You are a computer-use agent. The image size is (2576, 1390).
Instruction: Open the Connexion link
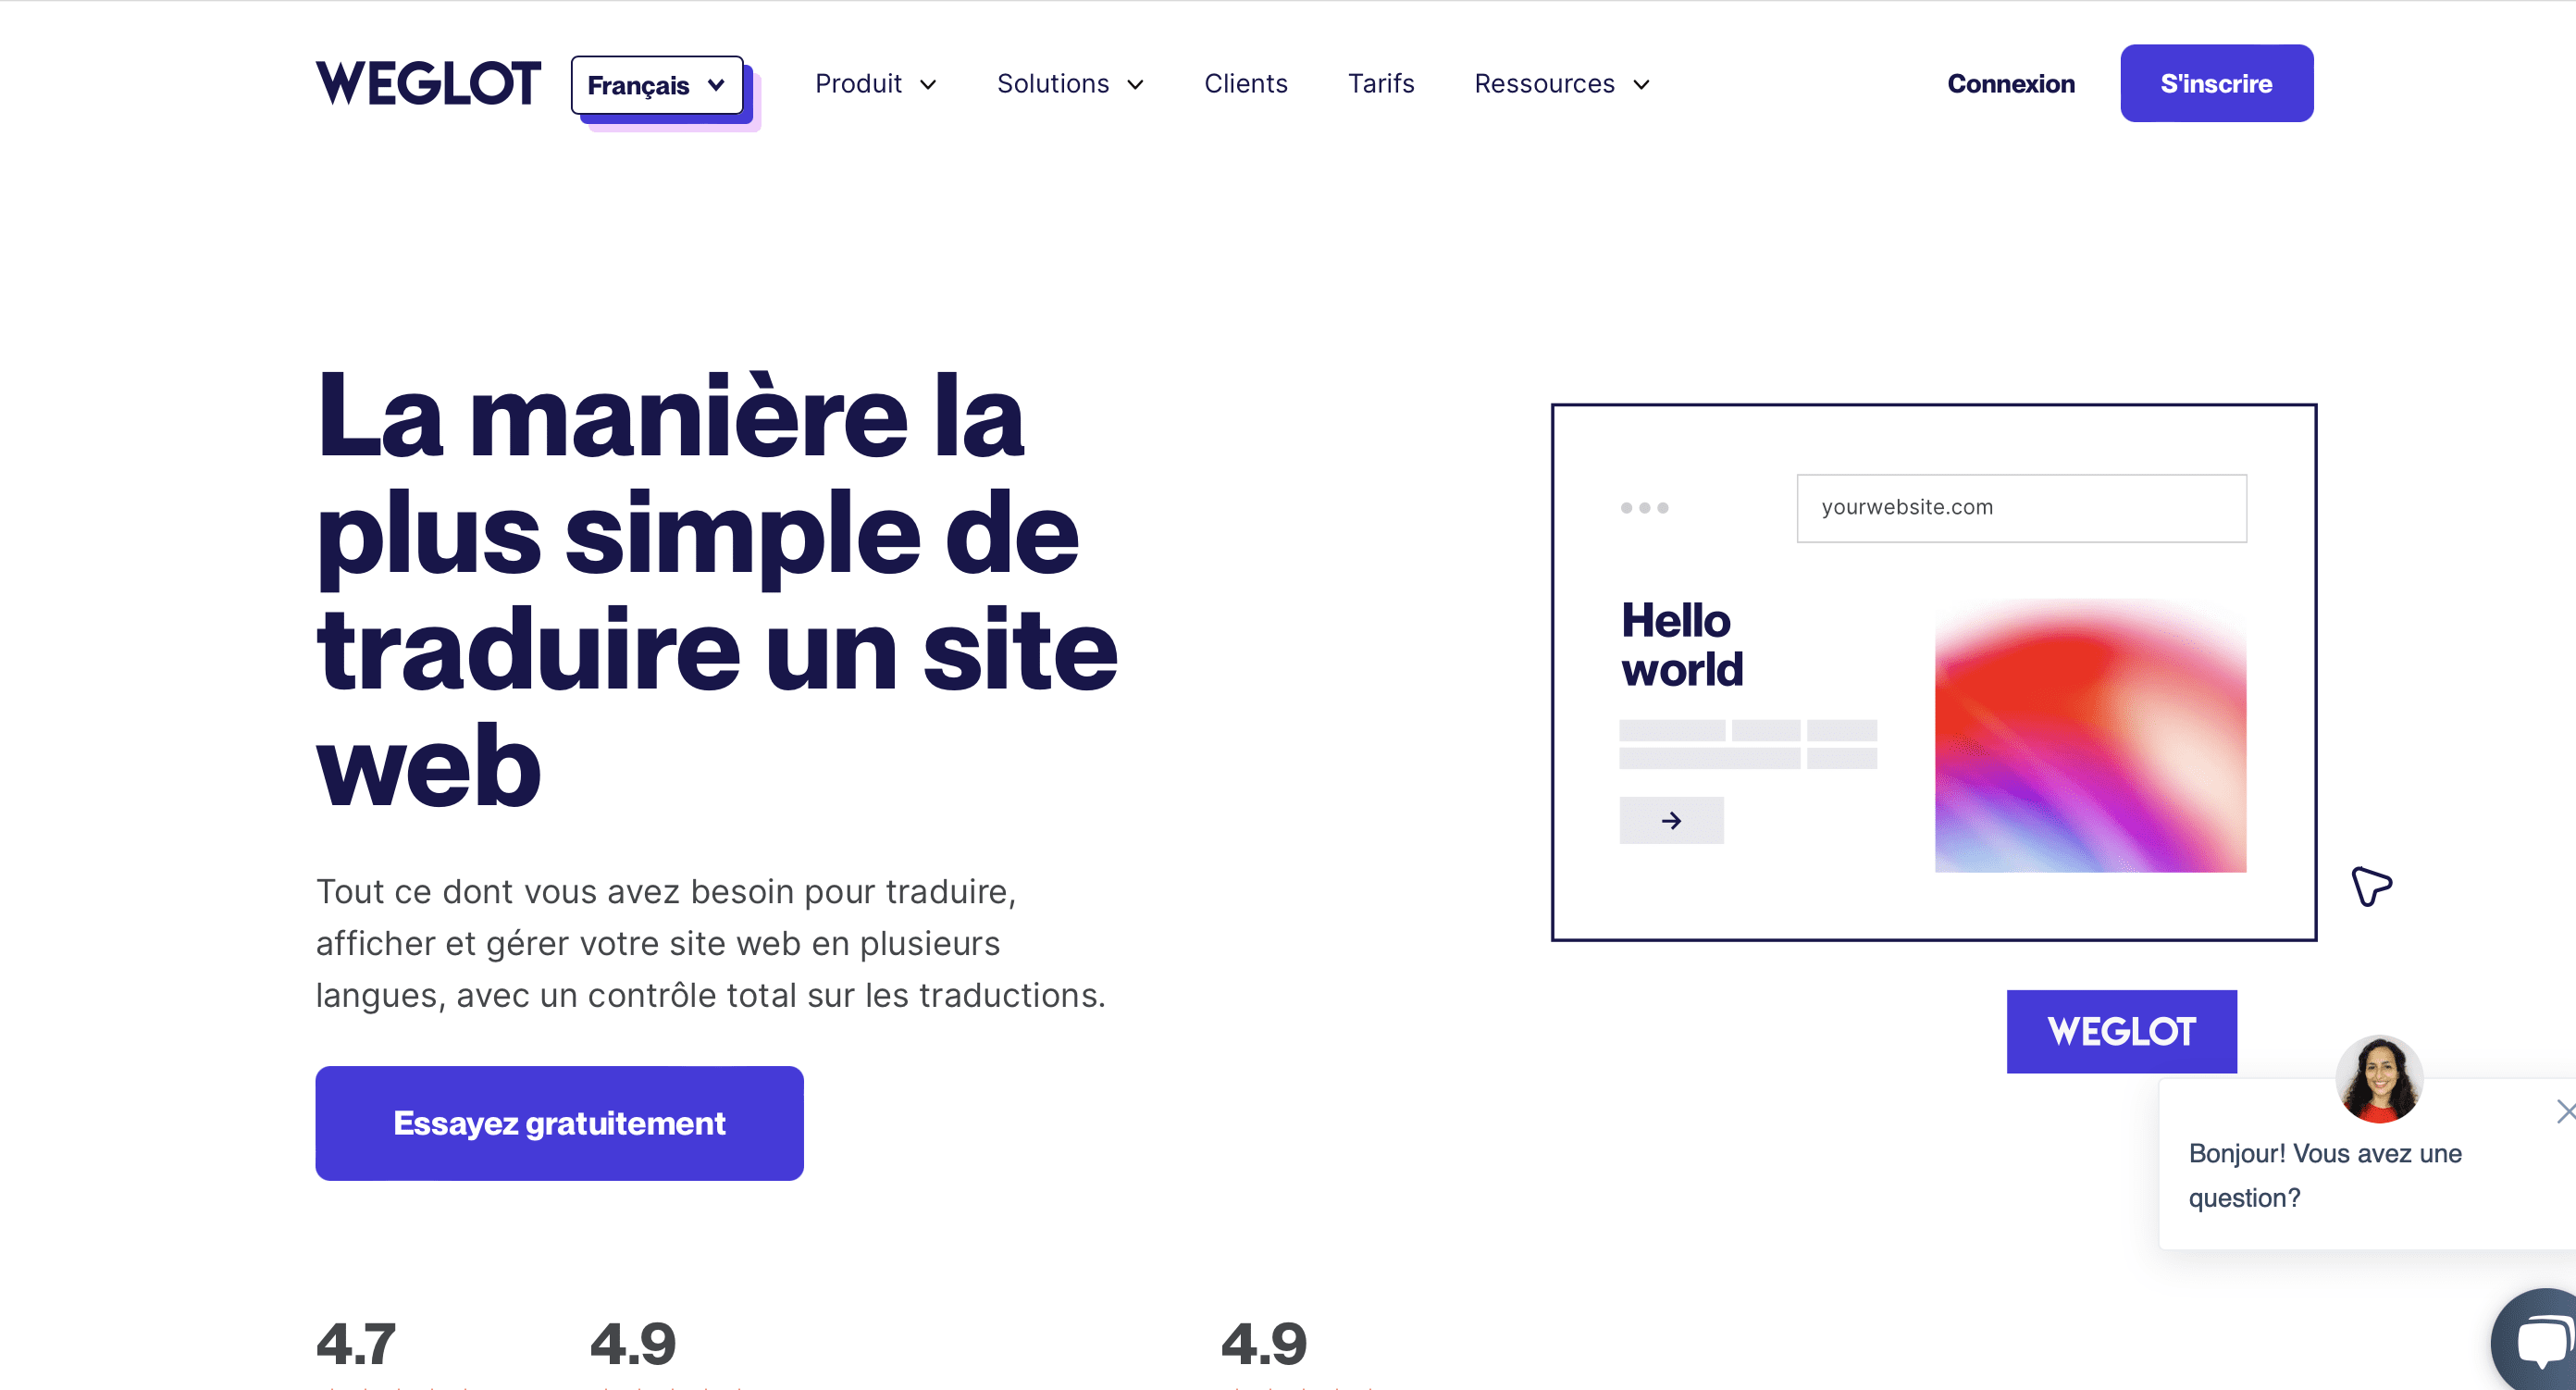(x=2010, y=84)
